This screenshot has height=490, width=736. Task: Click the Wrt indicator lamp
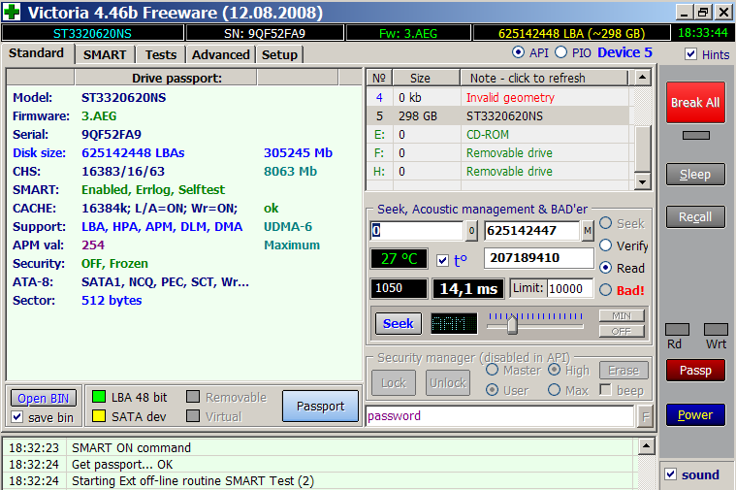[716, 329]
